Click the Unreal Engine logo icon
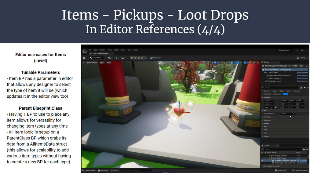Screen dimensions: 310x174 tap(85, 51)
